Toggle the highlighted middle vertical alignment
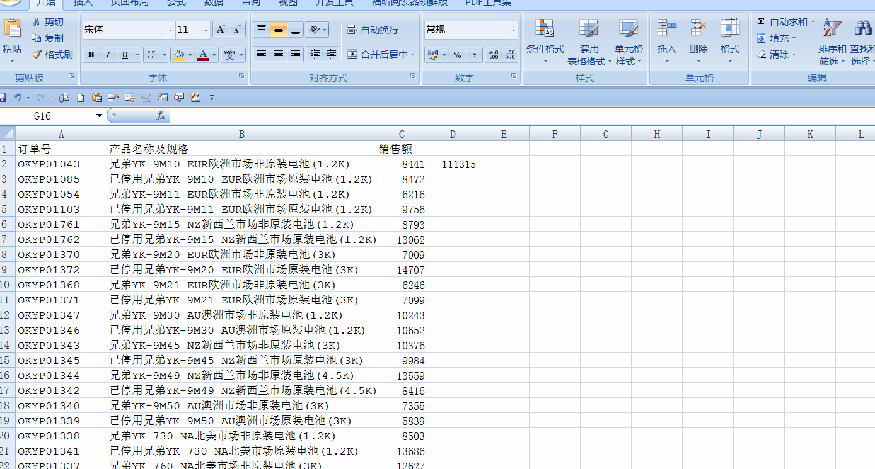 [278, 30]
